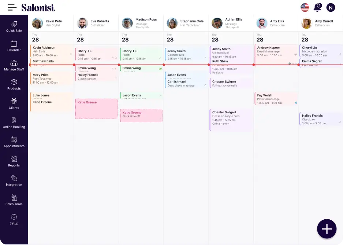Screen dimensions: 343x245
Task: Open the language selector flag
Action: pos(305,7)
